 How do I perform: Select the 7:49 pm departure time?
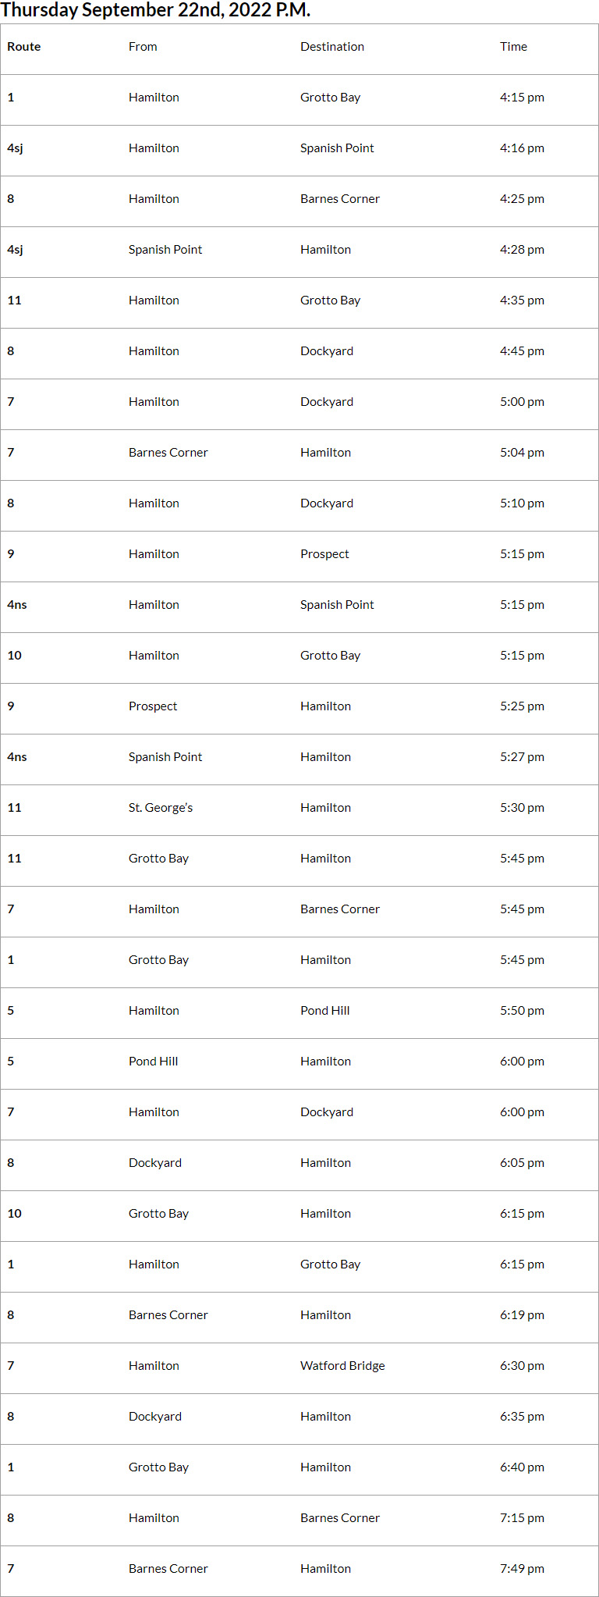522,1569
